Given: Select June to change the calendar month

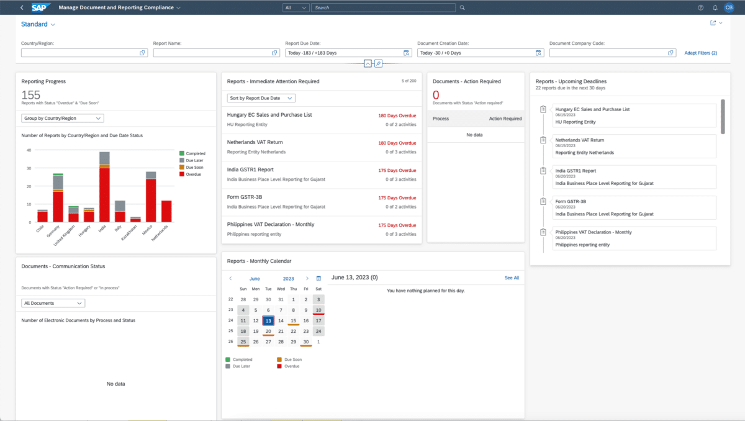Looking at the screenshot, I should pyautogui.click(x=255, y=278).
